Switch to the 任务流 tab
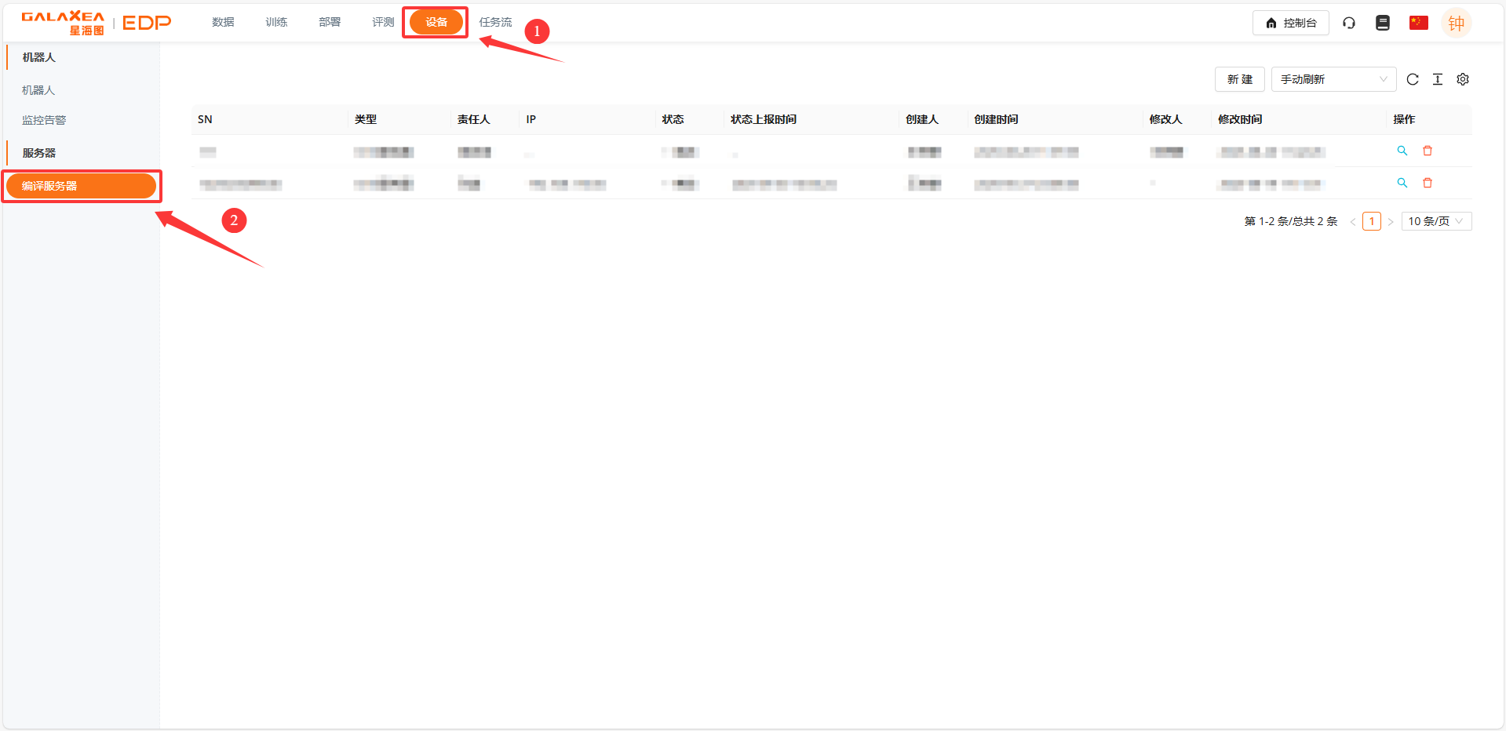The width and height of the screenshot is (1506, 731). (x=494, y=22)
